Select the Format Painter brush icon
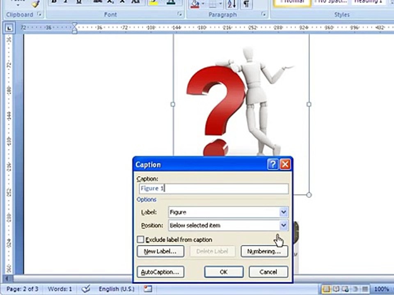394x295 pixels. (36, 4)
